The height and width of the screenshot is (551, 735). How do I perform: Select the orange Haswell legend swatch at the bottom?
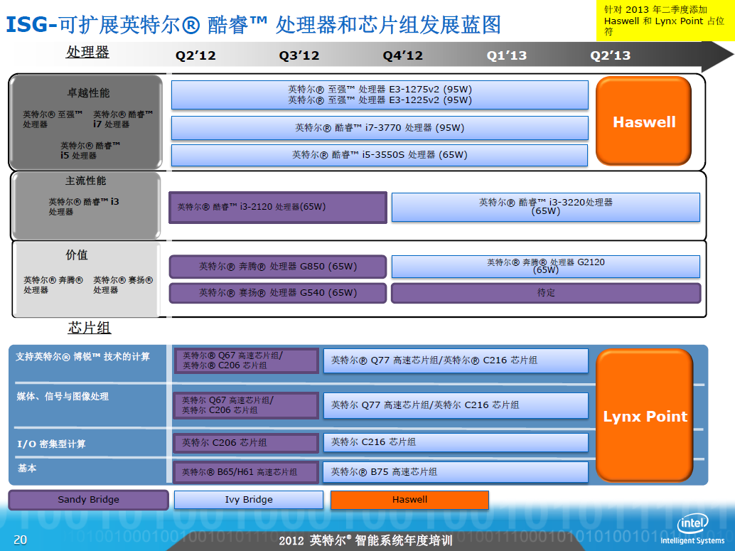[409, 500]
